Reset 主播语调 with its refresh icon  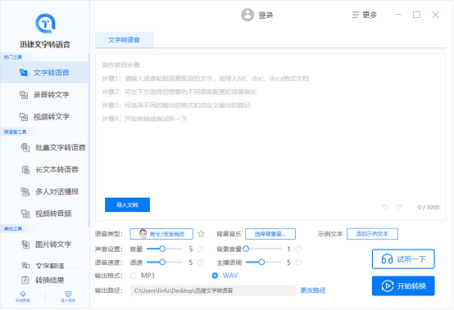point(298,263)
